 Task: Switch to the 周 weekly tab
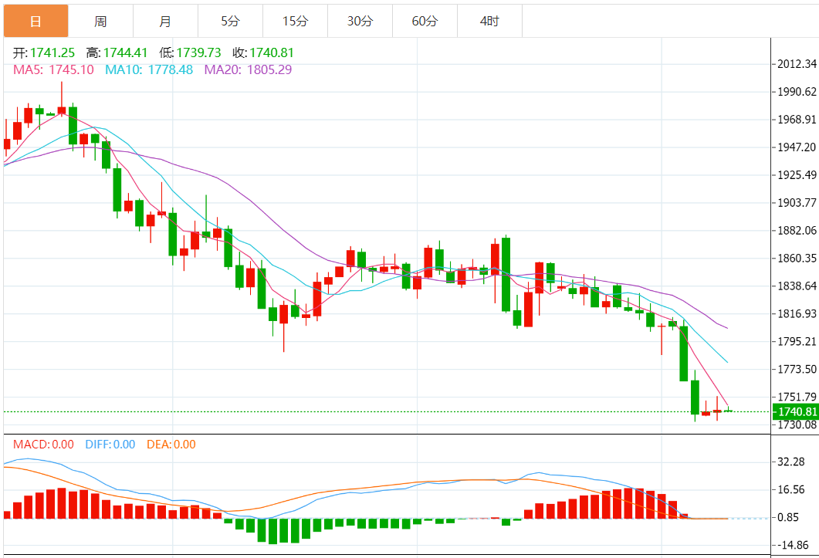pyautogui.click(x=101, y=21)
